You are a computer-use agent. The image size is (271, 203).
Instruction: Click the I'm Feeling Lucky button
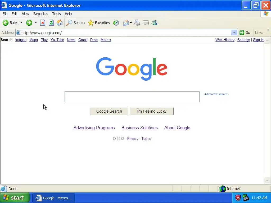pos(152,111)
